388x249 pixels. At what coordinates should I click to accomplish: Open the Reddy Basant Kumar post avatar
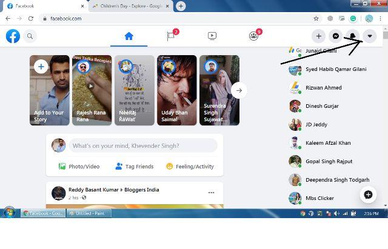click(59, 193)
